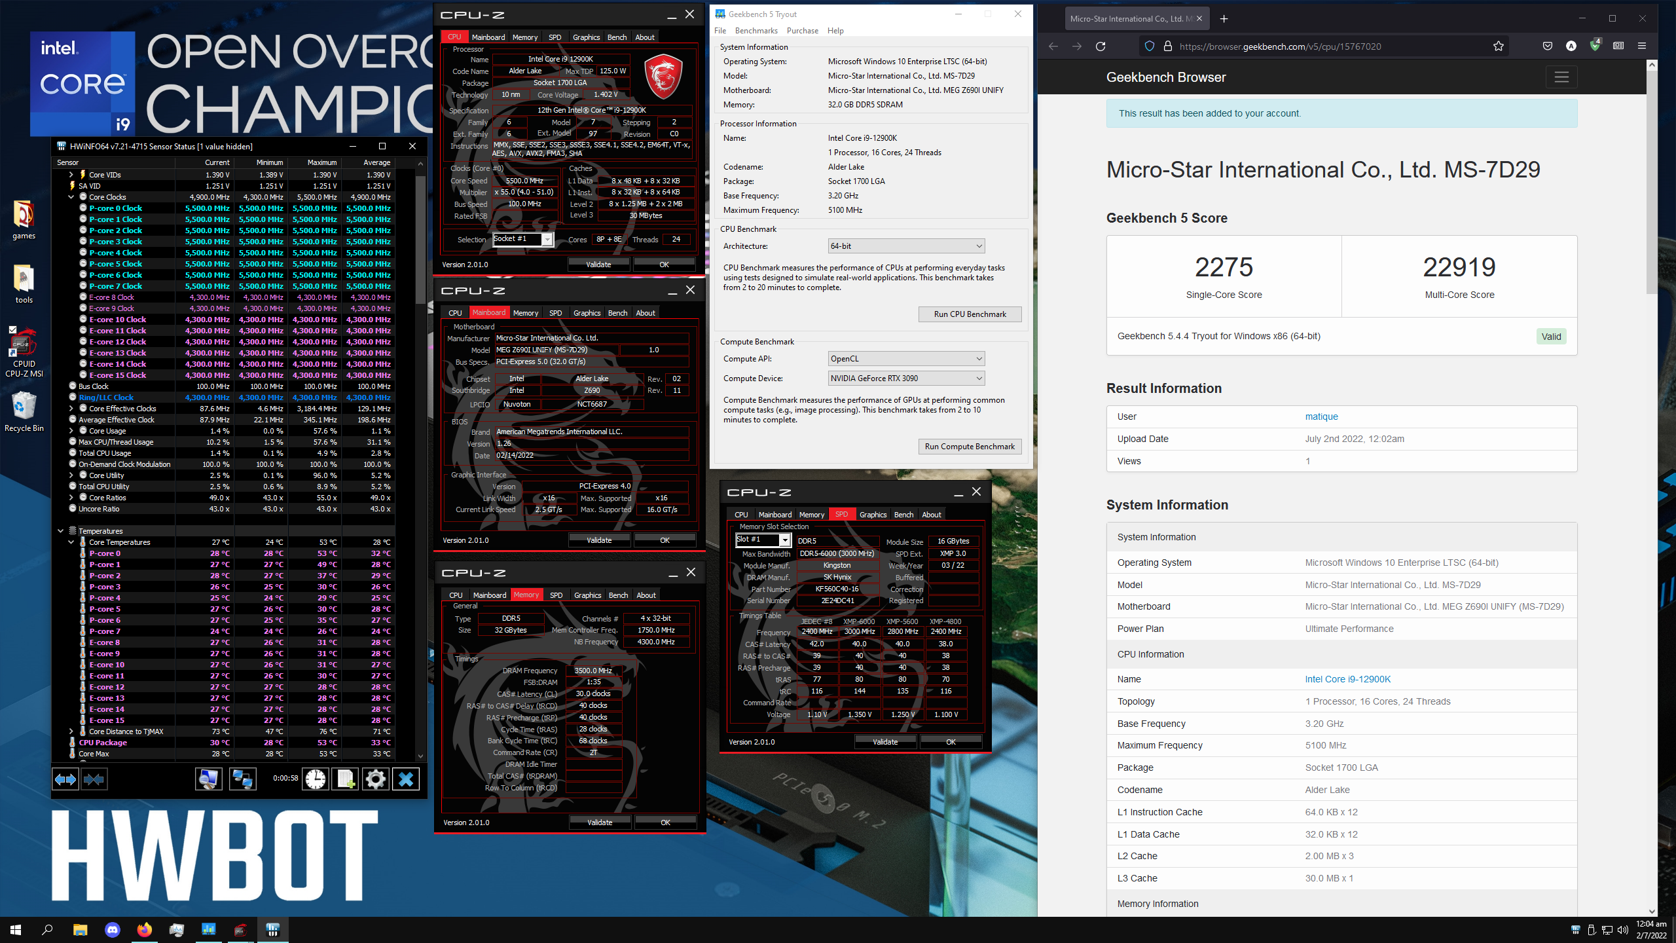Open Compute Device RTX 3090 dropdown

906,379
